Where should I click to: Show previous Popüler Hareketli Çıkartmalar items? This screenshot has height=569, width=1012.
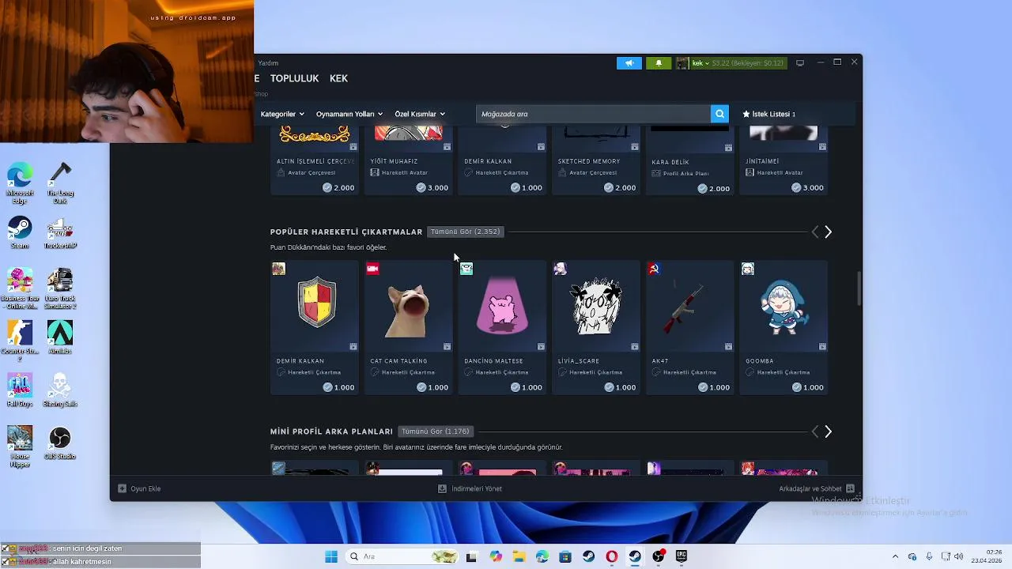[815, 232]
